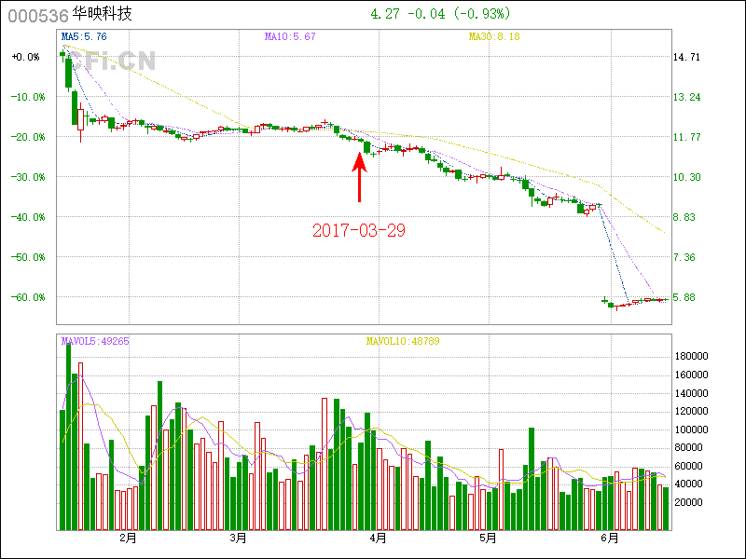Click the 2月 label on time axis
The height and width of the screenshot is (559, 746).
(128, 539)
